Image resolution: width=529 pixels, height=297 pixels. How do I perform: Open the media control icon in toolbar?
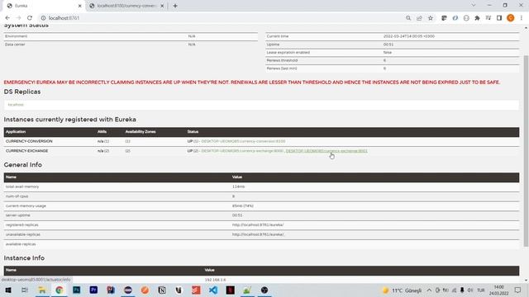(488, 18)
